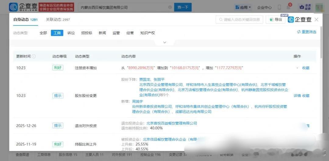Open 北京西贝企业管理有限公司 link

(161, 85)
